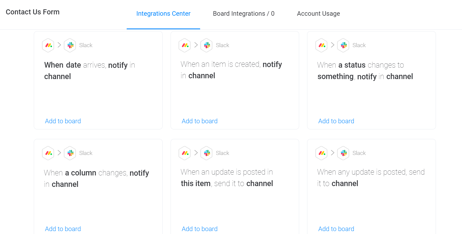This screenshot has height=234, width=462.
Task: Switch to Board Integrations / 0 tab
Action: pos(244,14)
